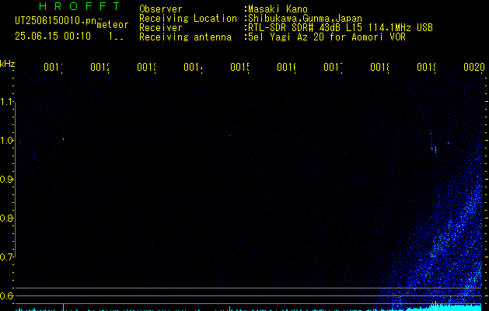Click the 0.9 kHz axis tick label
This screenshot has width=489, height=311.
coord(6,179)
